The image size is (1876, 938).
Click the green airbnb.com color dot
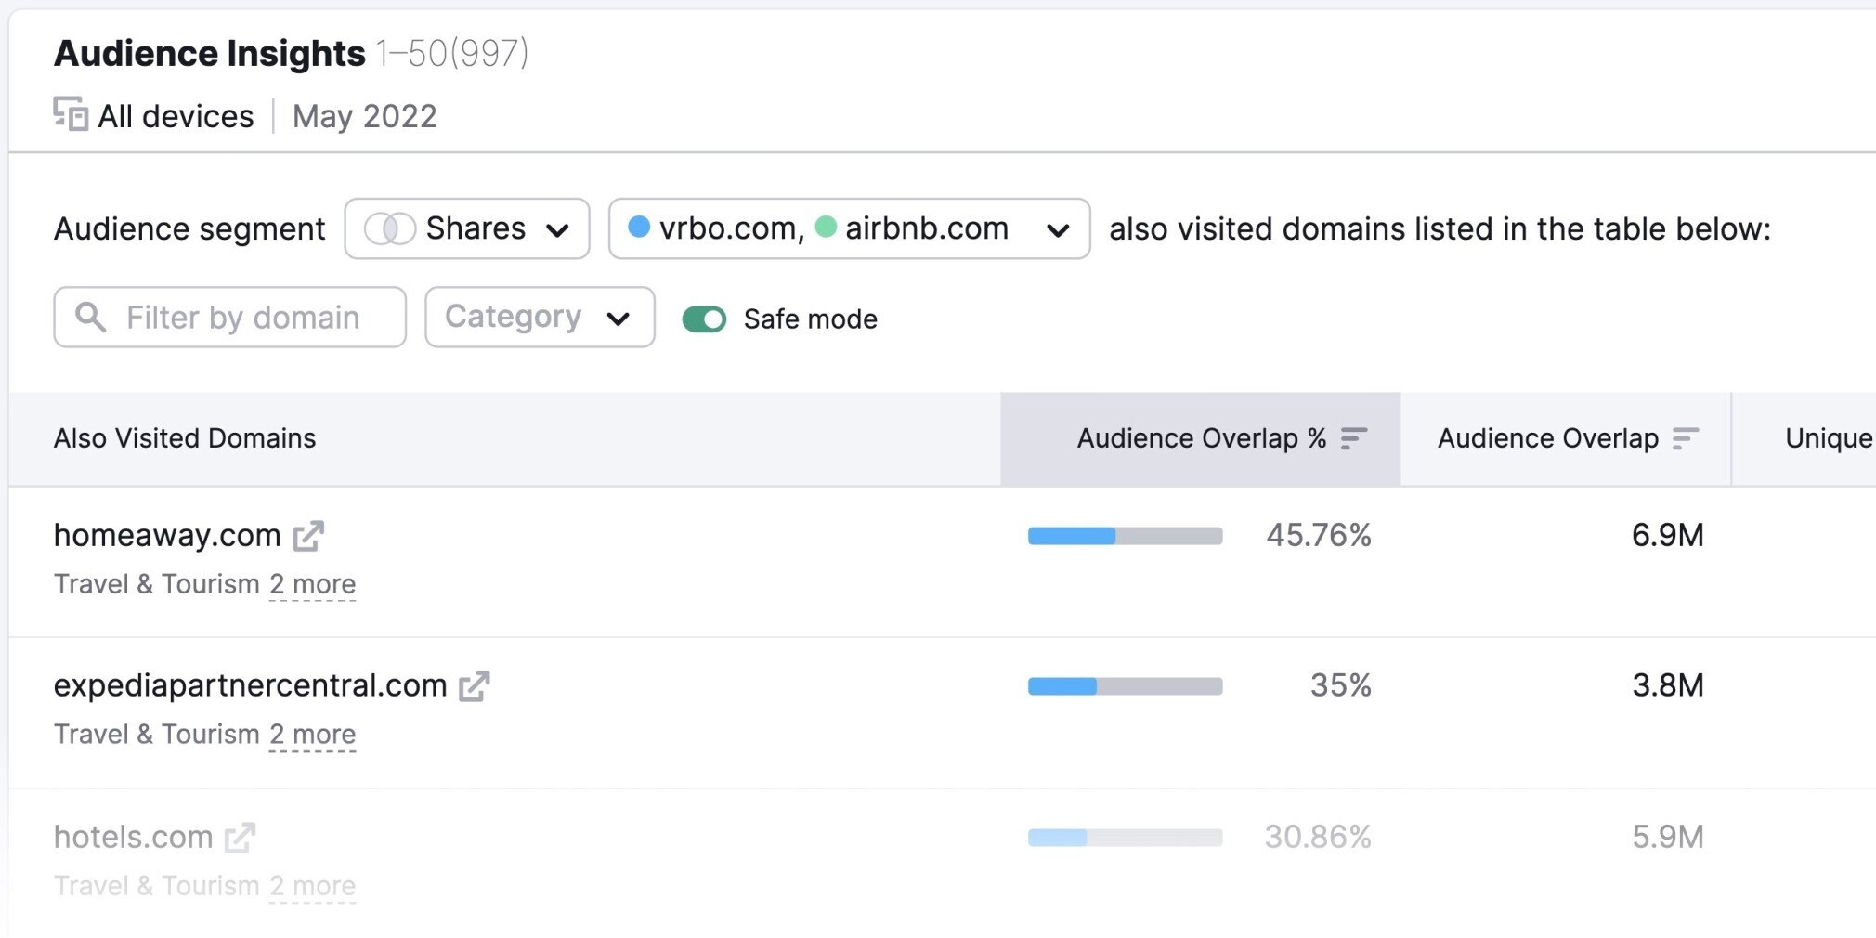click(x=826, y=227)
